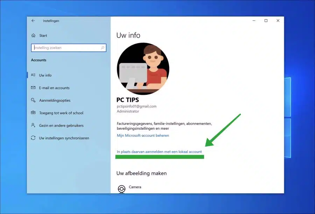Go back using the arrow icon
315x214 pixels.
pos(33,21)
